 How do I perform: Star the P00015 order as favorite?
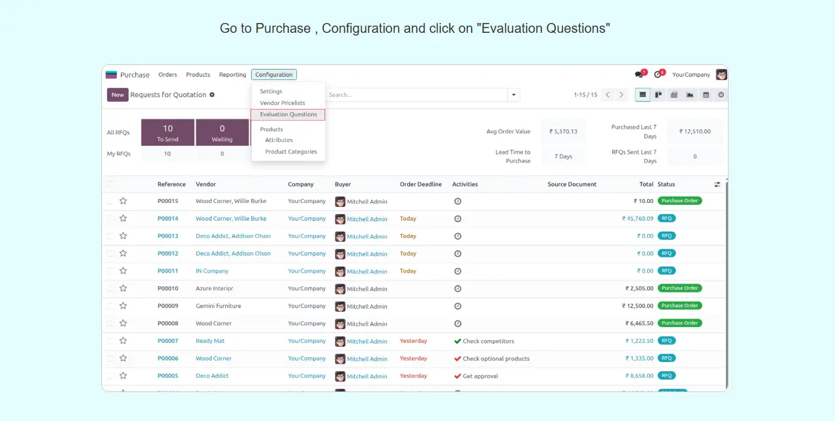click(x=123, y=201)
